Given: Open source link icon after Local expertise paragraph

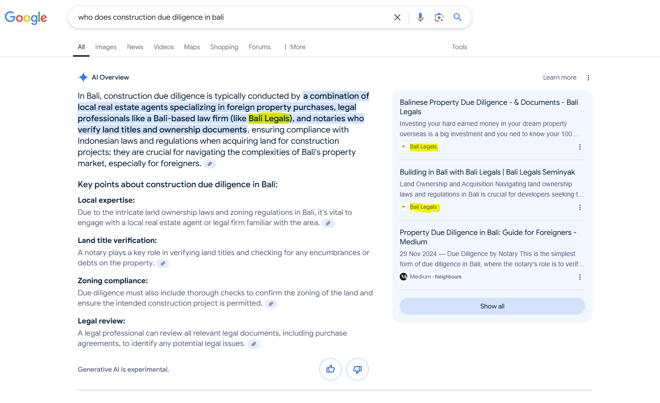Looking at the screenshot, I should point(328,223).
